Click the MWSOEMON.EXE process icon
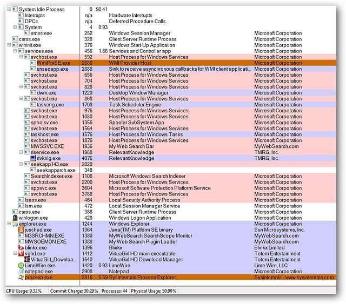346x304 pixels. coord(21,241)
